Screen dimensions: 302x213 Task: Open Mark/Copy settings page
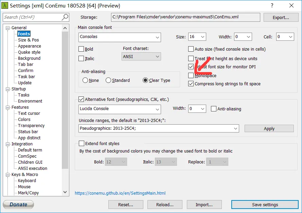pos(28,193)
